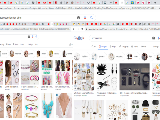Open Settings in the lower-left window
The height and width of the screenshot is (120, 160).
[x=30, y=44]
